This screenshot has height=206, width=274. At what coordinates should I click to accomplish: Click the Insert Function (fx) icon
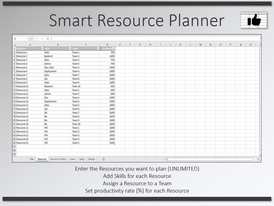[x=48, y=38]
